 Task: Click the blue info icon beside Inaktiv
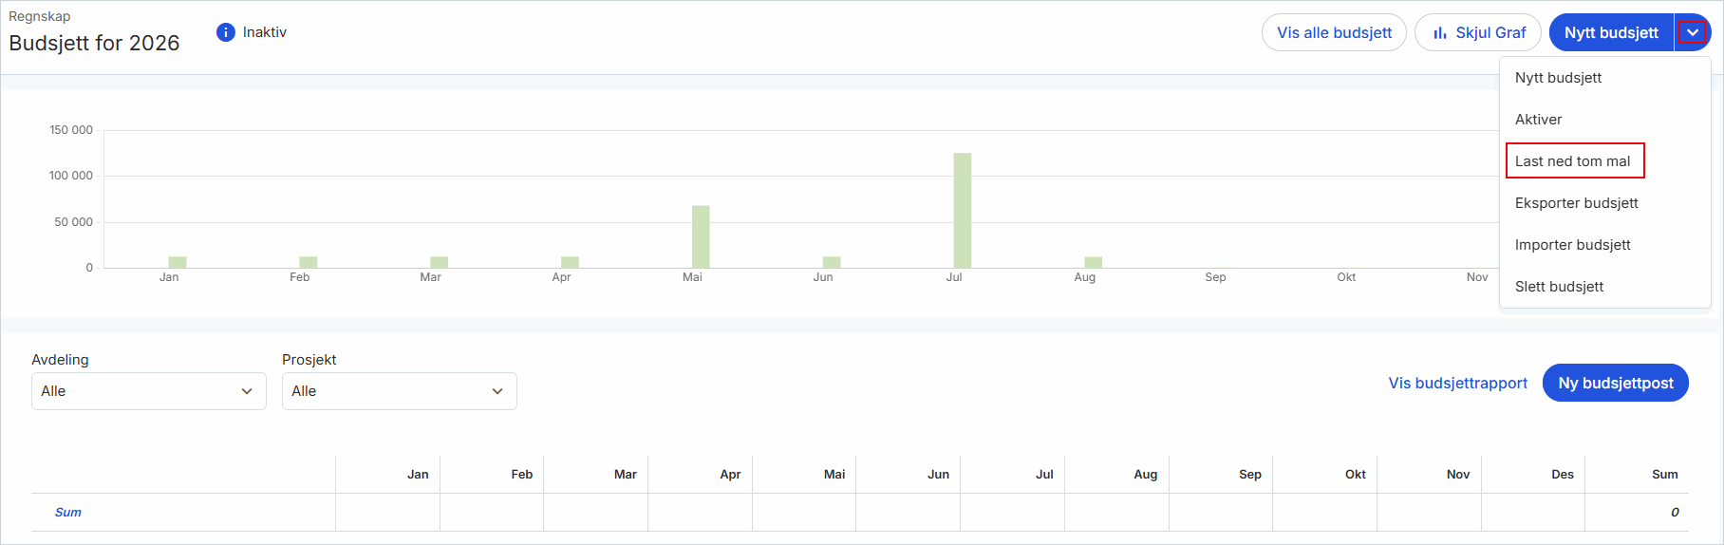point(226,32)
